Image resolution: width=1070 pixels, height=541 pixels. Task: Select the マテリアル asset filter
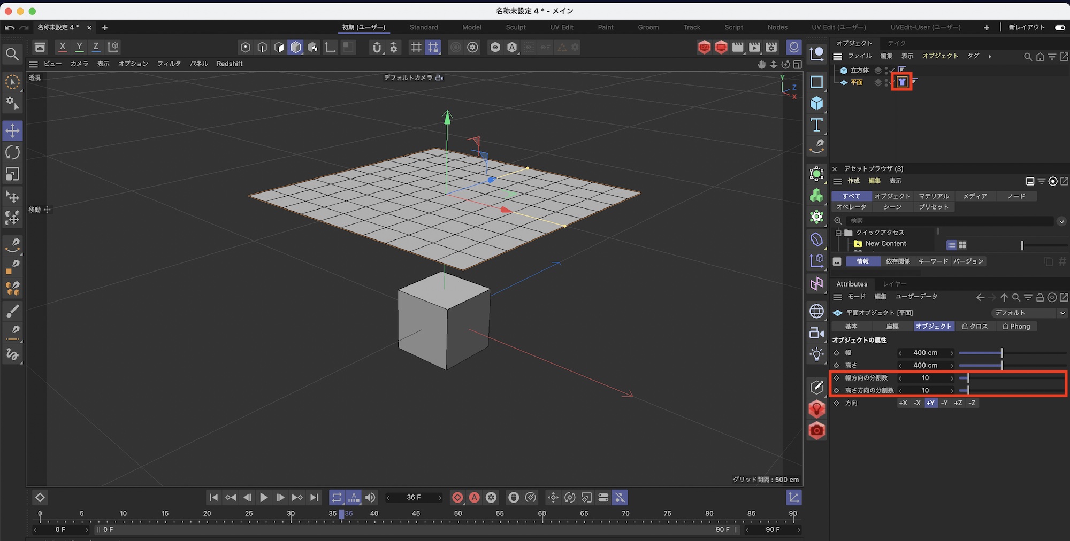[x=934, y=196]
